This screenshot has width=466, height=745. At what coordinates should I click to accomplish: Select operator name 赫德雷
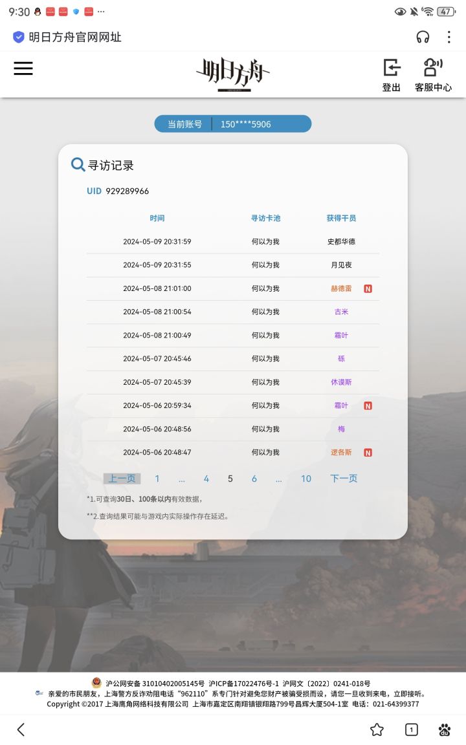(341, 288)
